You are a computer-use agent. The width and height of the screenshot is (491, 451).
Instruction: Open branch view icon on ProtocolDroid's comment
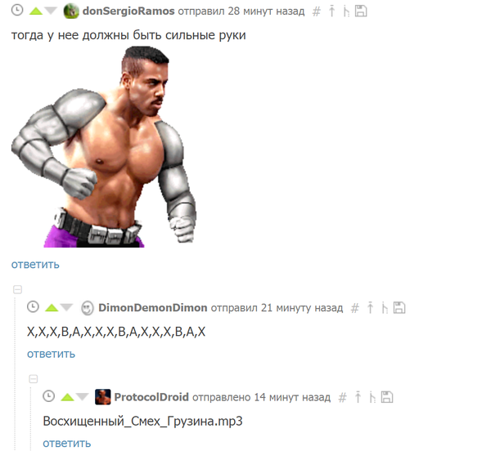click(x=372, y=397)
